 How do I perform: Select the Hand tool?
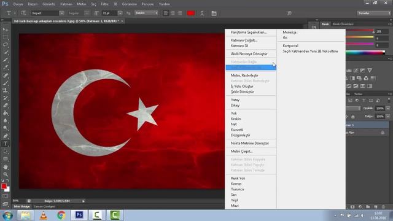[6, 167]
